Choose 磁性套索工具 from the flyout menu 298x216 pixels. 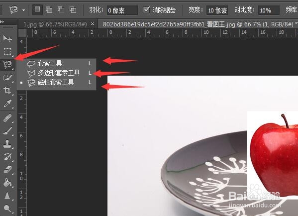click(56, 82)
